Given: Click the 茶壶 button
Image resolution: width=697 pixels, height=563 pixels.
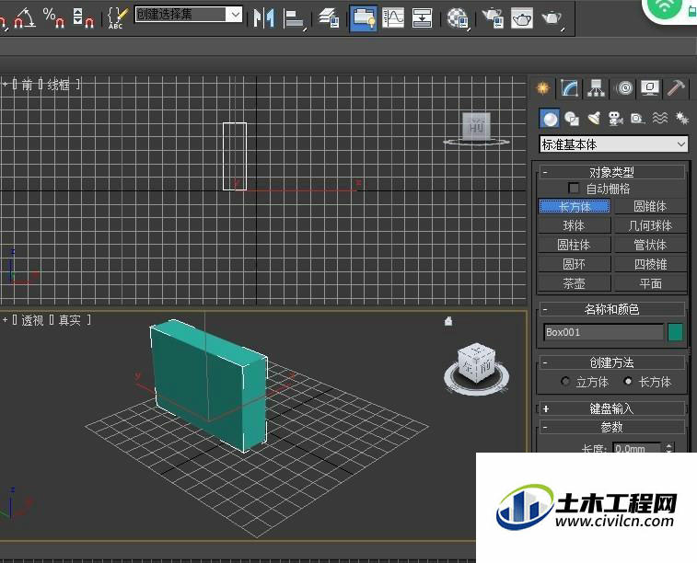Looking at the screenshot, I should pos(575,283).
